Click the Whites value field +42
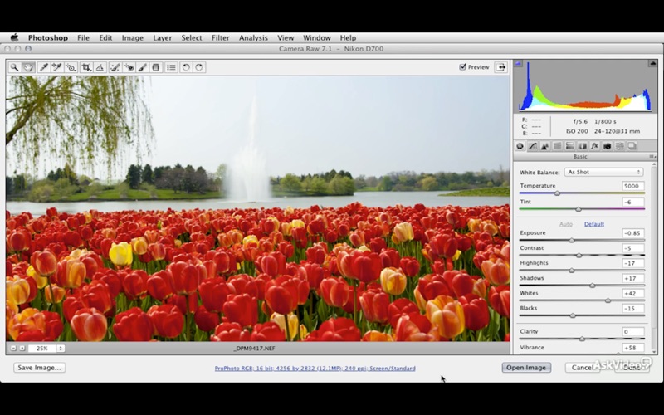Screen dimensions: 664x415 click(x=633, y=293)
